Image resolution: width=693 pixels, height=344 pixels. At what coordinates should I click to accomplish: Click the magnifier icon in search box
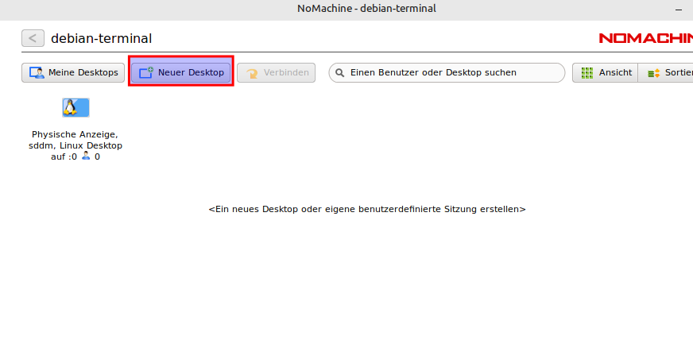coord(340,73)
